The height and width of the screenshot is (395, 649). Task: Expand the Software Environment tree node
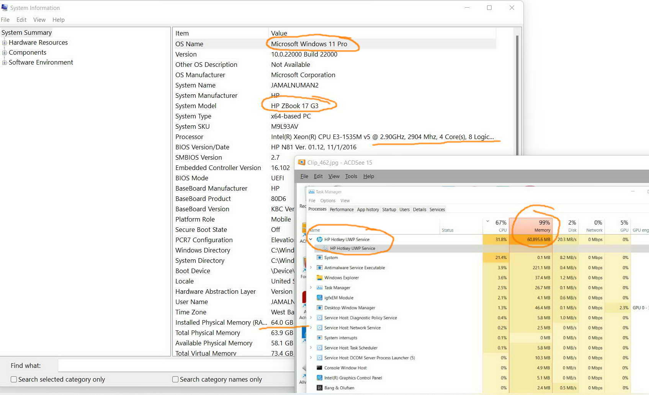(5, 63)
